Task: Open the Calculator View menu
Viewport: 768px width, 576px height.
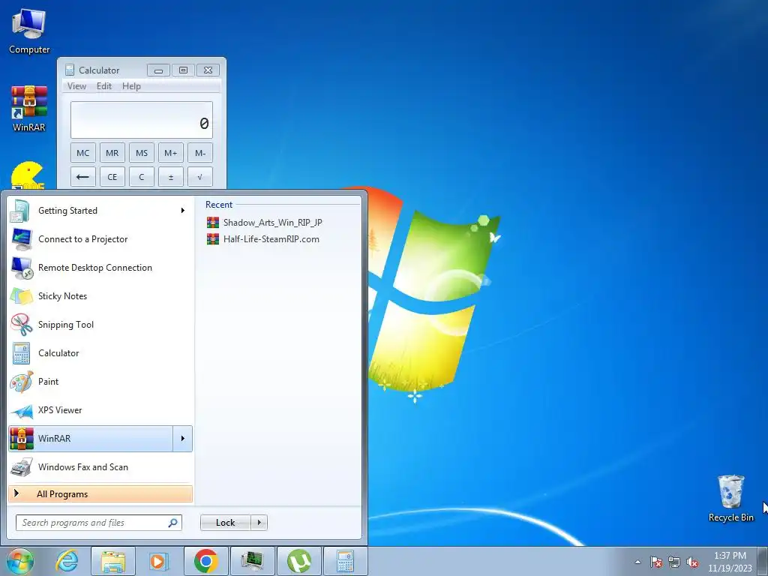Action: (x=76, y=86)
